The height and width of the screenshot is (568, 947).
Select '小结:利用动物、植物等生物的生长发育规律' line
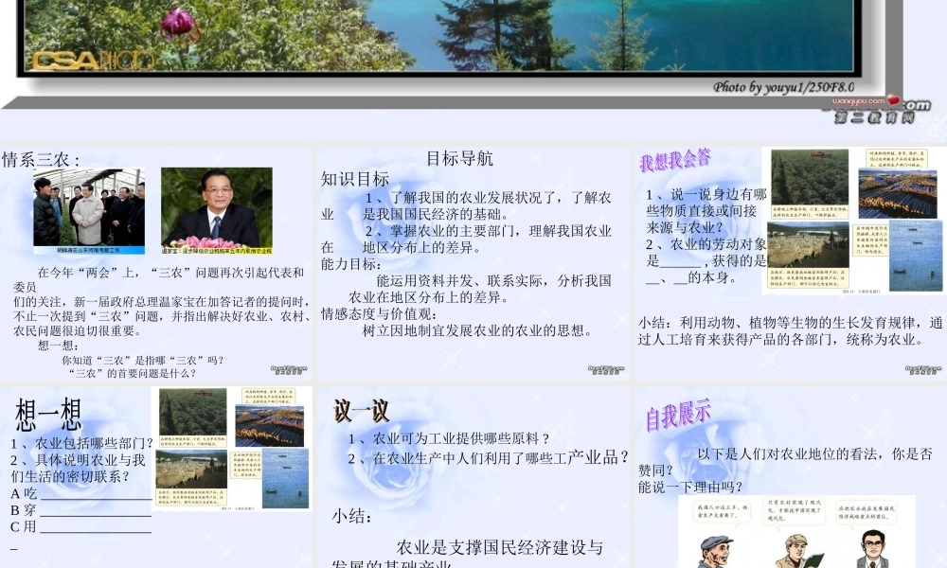791,323
